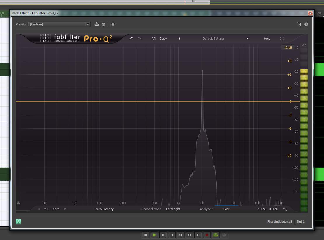Click the window resize arrows icon

click(285, 209)
